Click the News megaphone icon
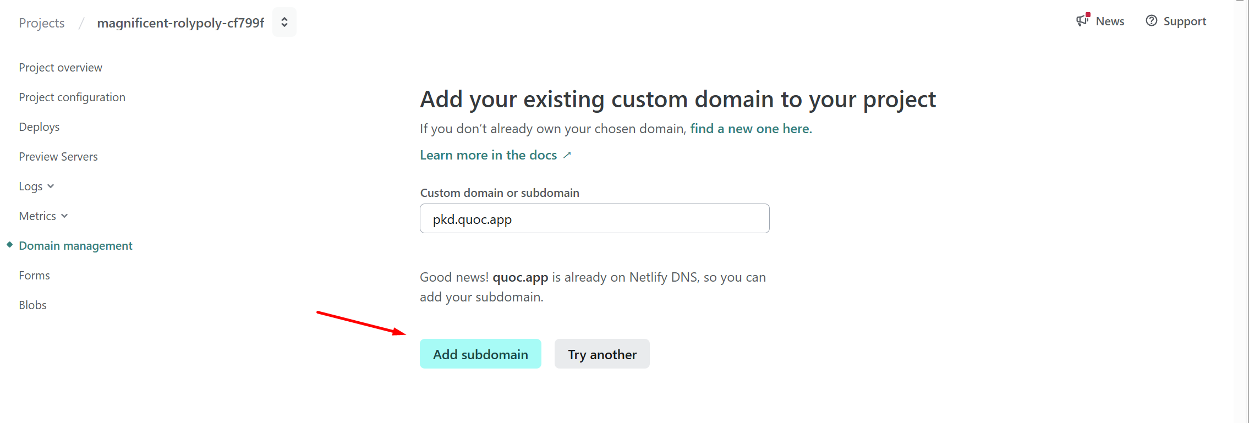Screen dimensions: 1249x423 (x=1082, y=21)
